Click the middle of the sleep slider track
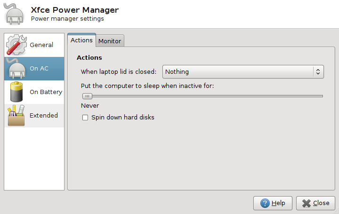Viewport: 339px width, 214px height. point(202,96)
